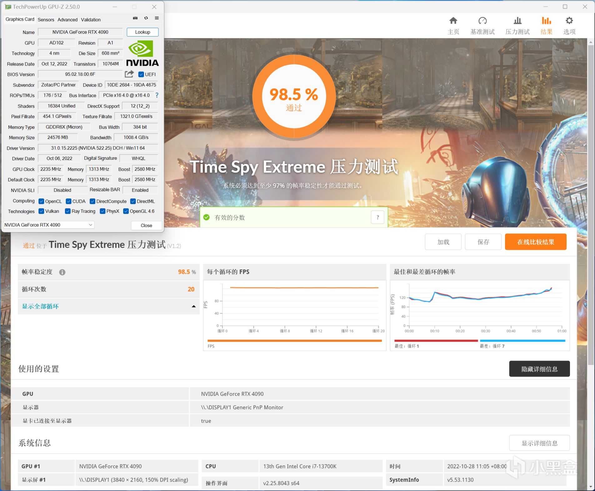Toggle the Ray Tracing checkbox
595x491 pixels.
click(x=67, y=211)
